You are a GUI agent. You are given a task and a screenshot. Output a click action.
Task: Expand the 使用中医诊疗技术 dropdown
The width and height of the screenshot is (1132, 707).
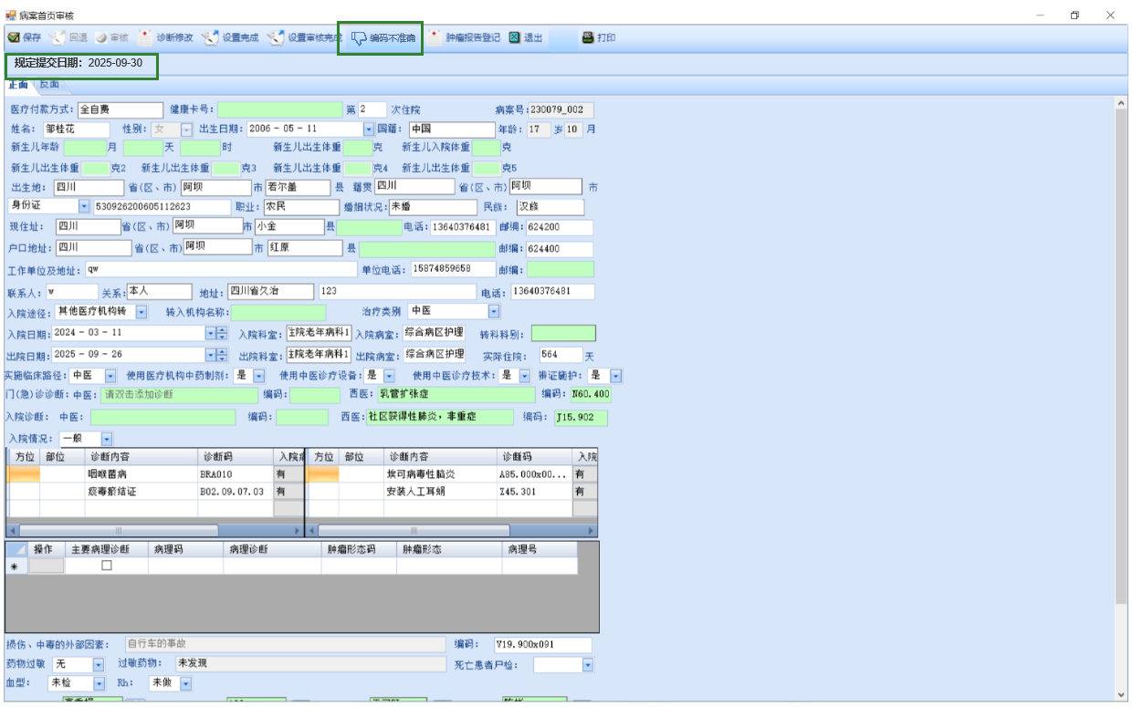tap(525, 376)
